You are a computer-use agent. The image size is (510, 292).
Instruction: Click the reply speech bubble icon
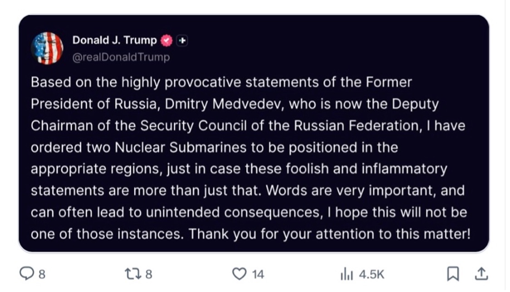click(x=28, y=273)
